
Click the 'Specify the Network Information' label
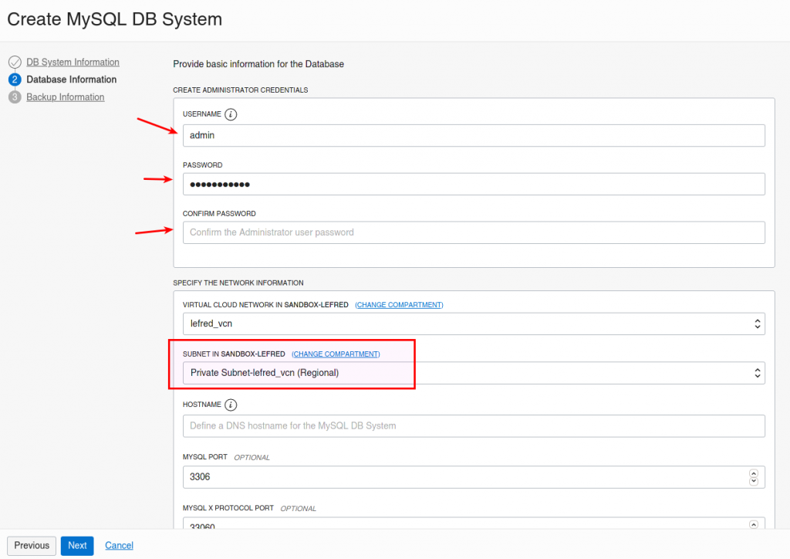(238, 283)
